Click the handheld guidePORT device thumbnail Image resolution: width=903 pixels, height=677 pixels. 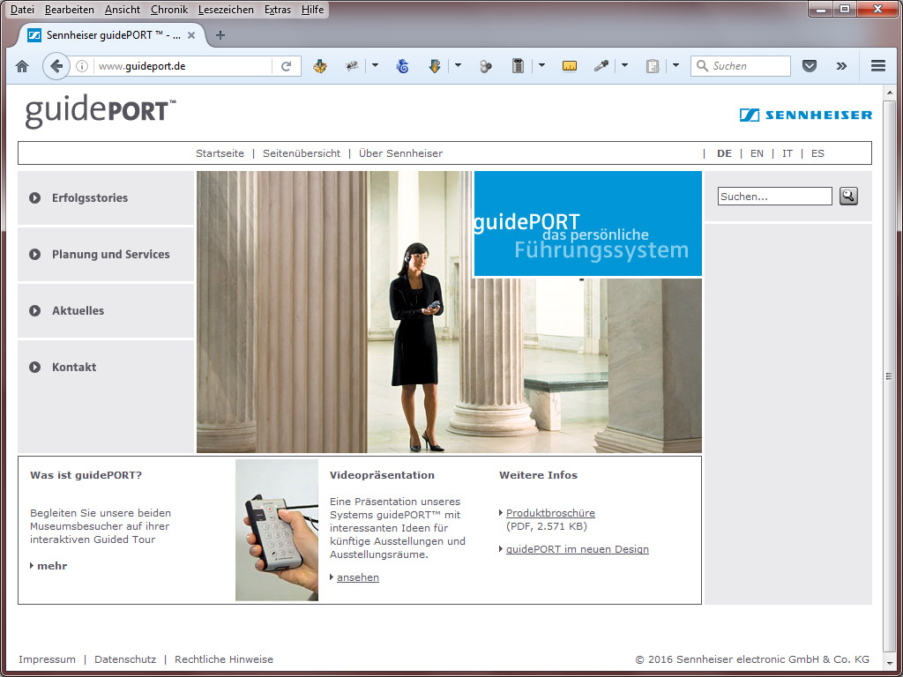(x=276, y=530)
